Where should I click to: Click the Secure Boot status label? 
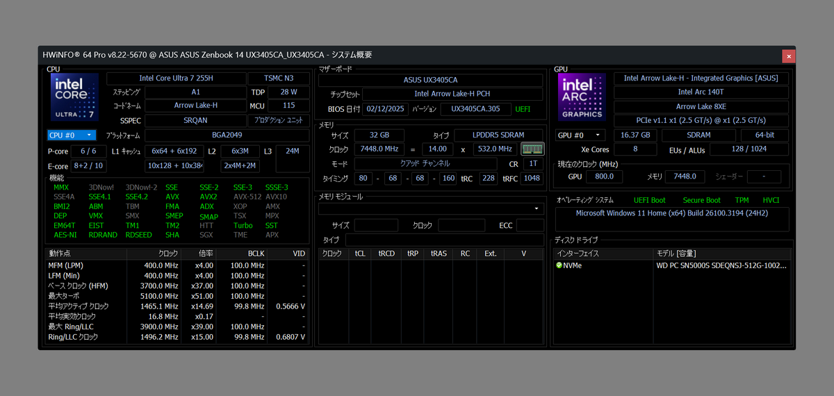pyautogui.click(x=701, y=200)
